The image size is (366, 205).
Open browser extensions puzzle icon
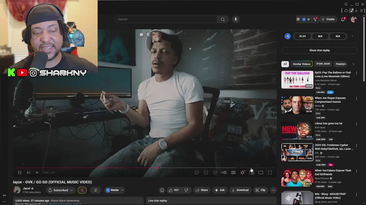(x=346, y=11)
